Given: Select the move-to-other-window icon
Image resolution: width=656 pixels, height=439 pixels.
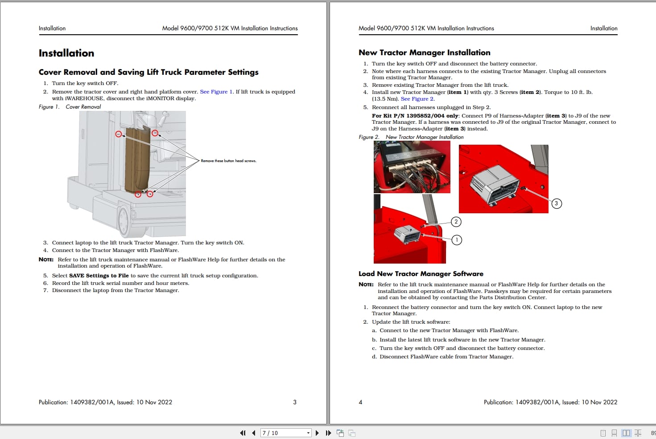Looking at the screenshot, I should tap(352, 433).
